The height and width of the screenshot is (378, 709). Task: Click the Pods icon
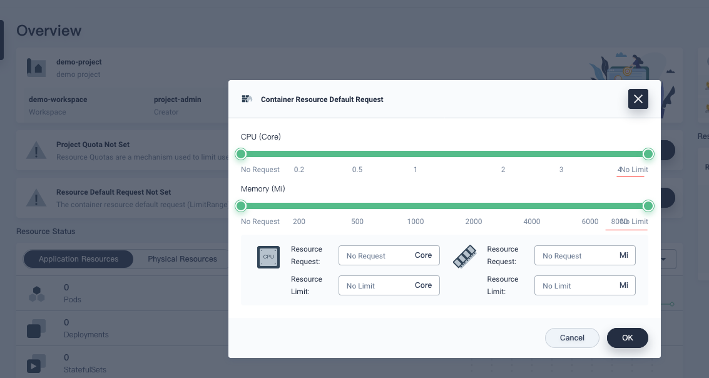click(37, 294)
